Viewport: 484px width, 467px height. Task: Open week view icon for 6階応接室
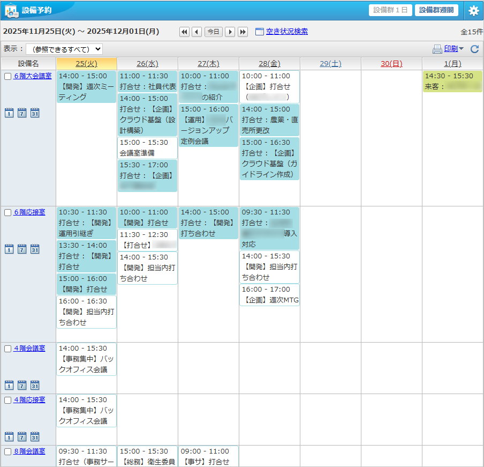(22, 249)
